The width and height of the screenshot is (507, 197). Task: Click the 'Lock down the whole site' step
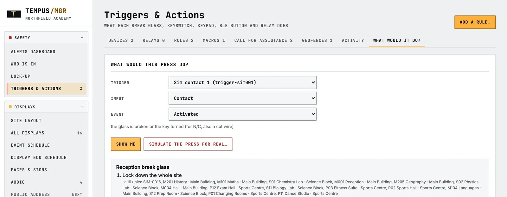pos(152,175)
